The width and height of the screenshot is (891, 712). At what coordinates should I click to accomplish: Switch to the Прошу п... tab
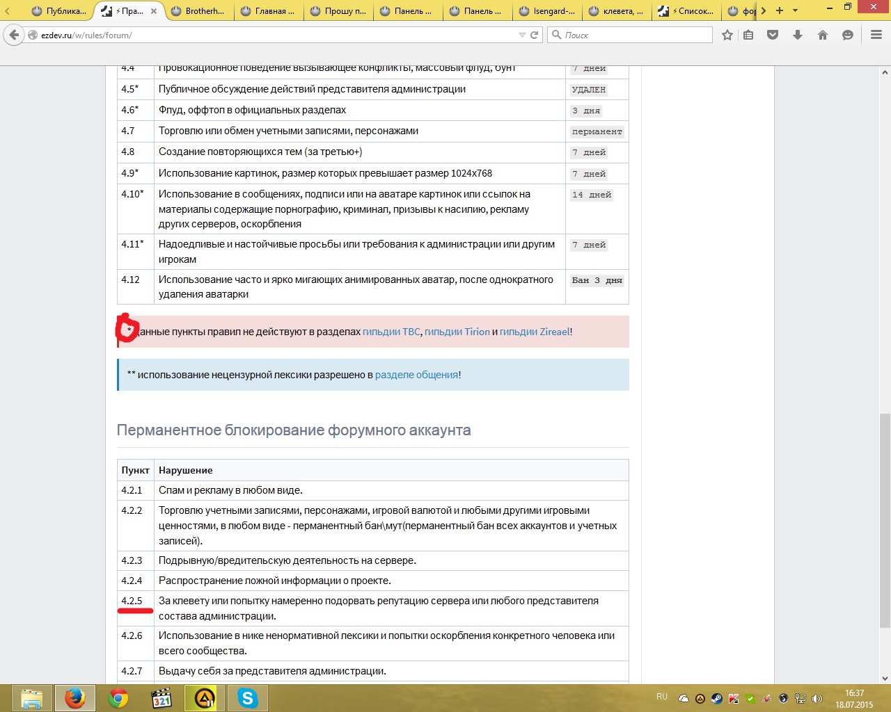[338, 11]
